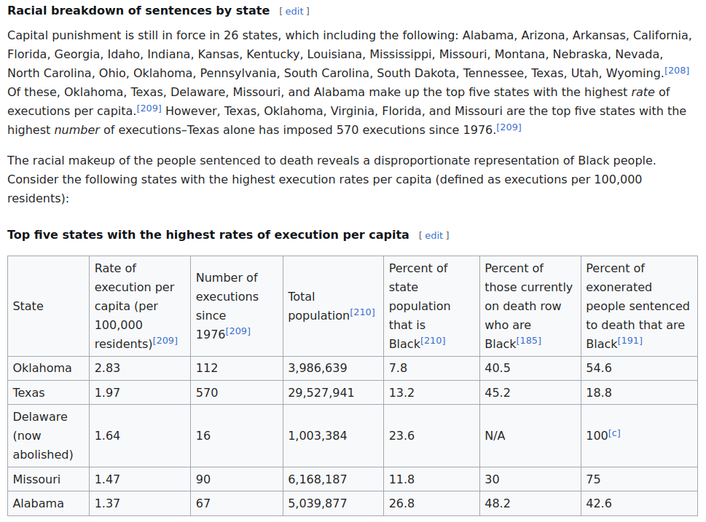
Task: Click the 'Top five states with the highest rates' heading
Action: pos(208,235)
